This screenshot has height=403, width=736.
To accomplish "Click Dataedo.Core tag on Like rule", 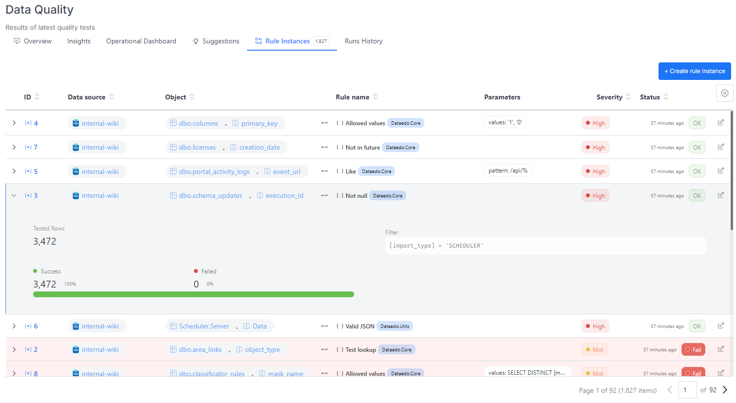I will 377,171.
